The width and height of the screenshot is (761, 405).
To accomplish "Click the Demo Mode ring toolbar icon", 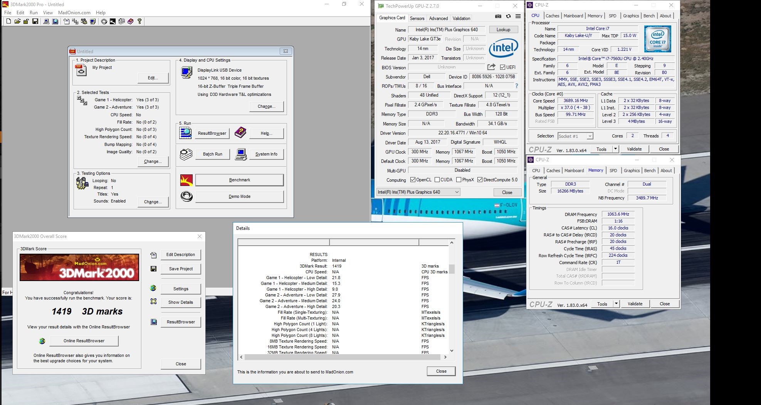I will (x=104, y=21).
